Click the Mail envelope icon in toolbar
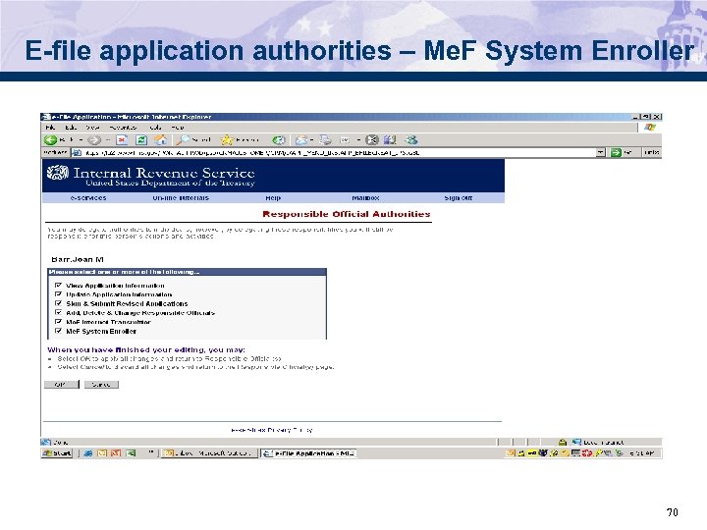707x530 pixels. click(x=301, y=140)
